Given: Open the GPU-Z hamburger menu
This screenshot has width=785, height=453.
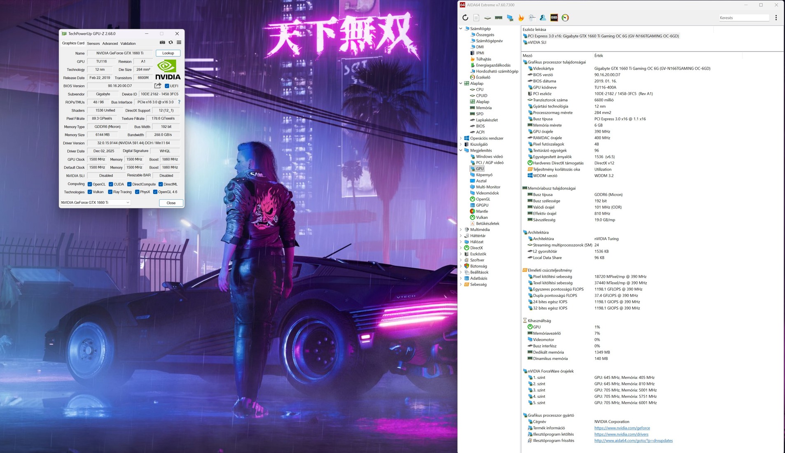Looking at the screenshot, I should coord(179,42).
